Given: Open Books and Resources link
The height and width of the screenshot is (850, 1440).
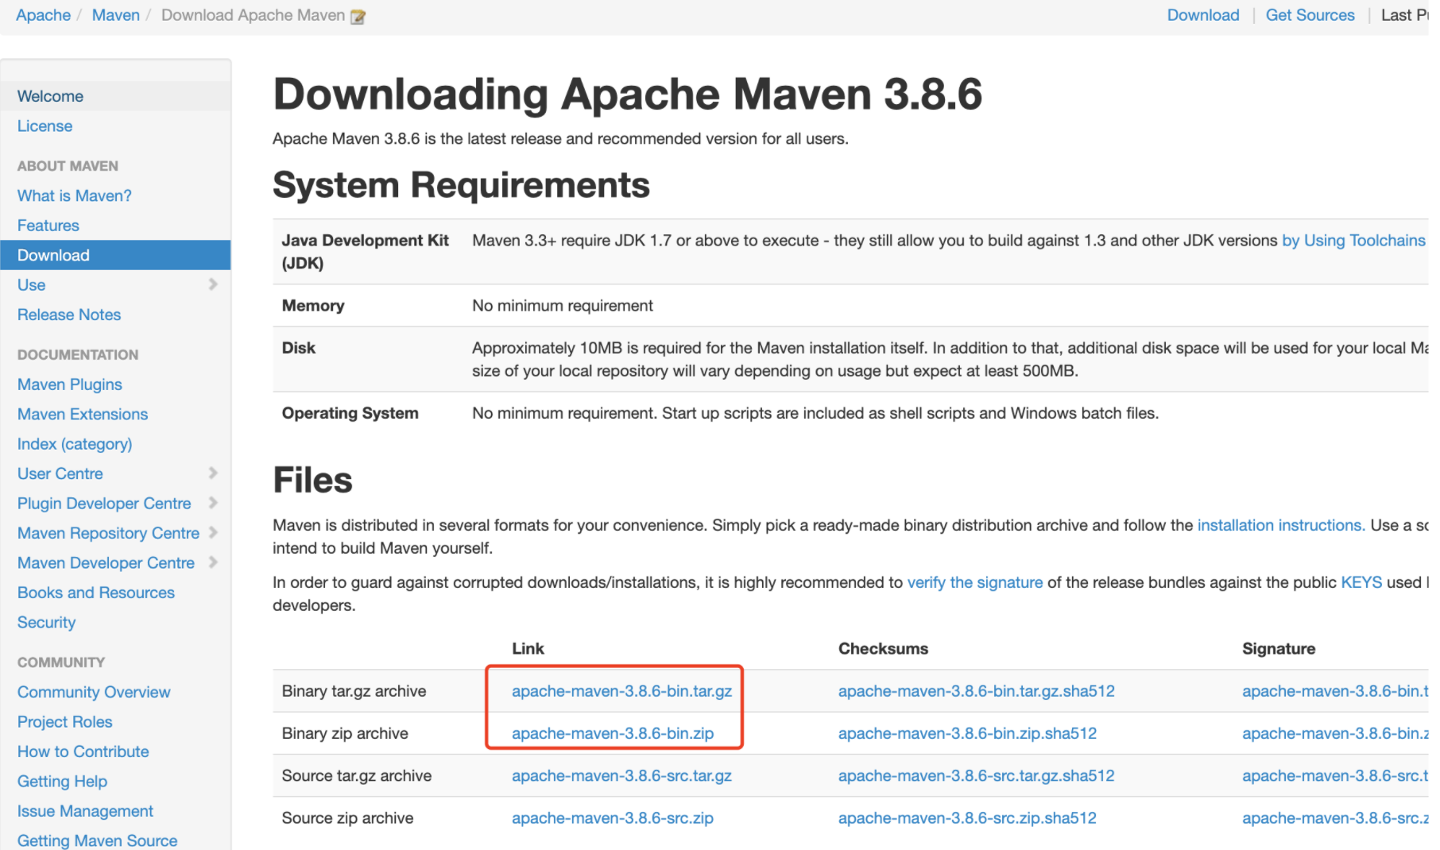Looking at the screenshot, I should click(96, 593).
